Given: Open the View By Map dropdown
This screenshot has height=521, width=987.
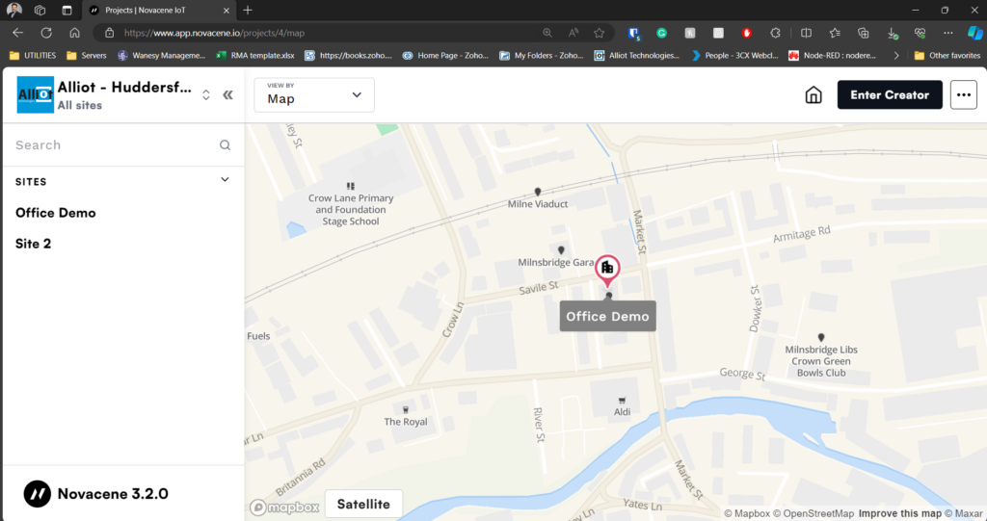Looking at the screenshot, I should [x=314, y=95].
